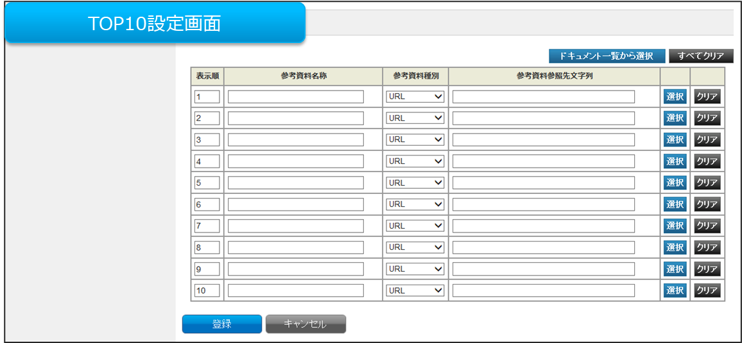742x343 pixels.
Task: Click the 表示順 field containing 10
Action: pos(207,290)
